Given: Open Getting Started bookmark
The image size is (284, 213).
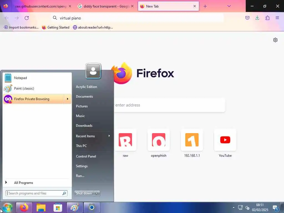Looking at the screenshot, I should click(55, 27).
